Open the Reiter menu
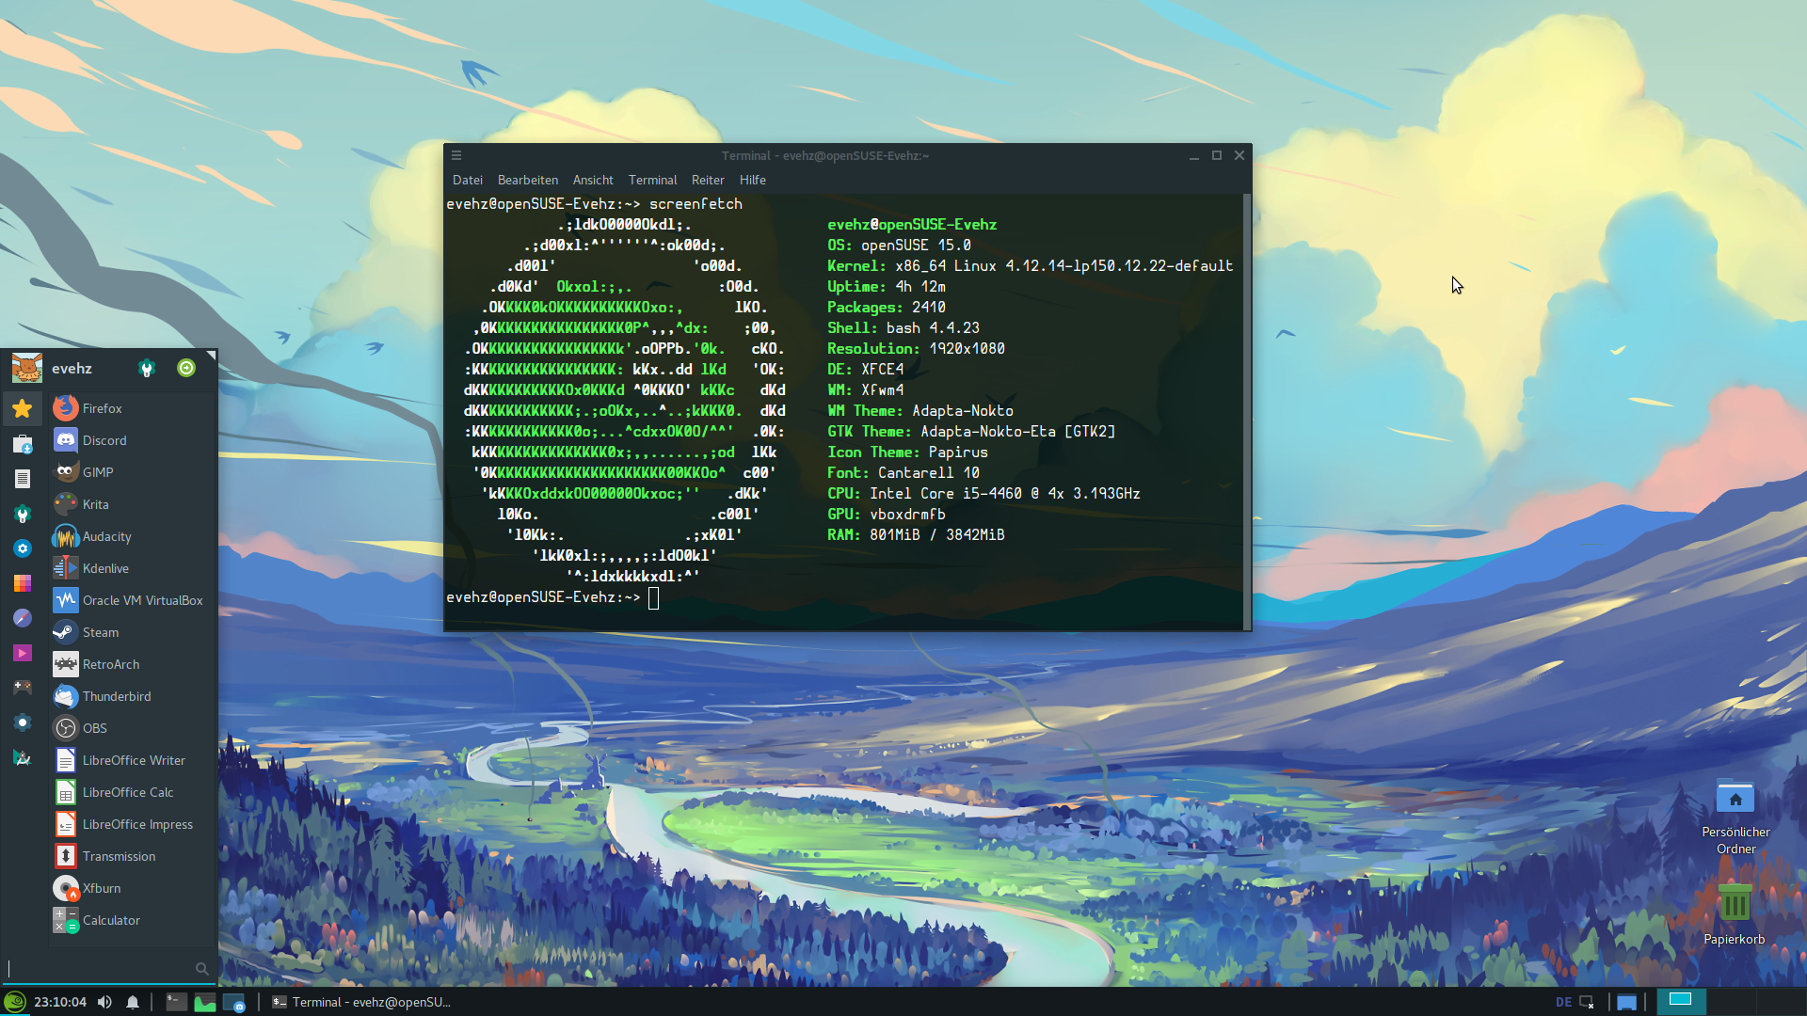The image size is (1807, 1016). tap(708, 180)
